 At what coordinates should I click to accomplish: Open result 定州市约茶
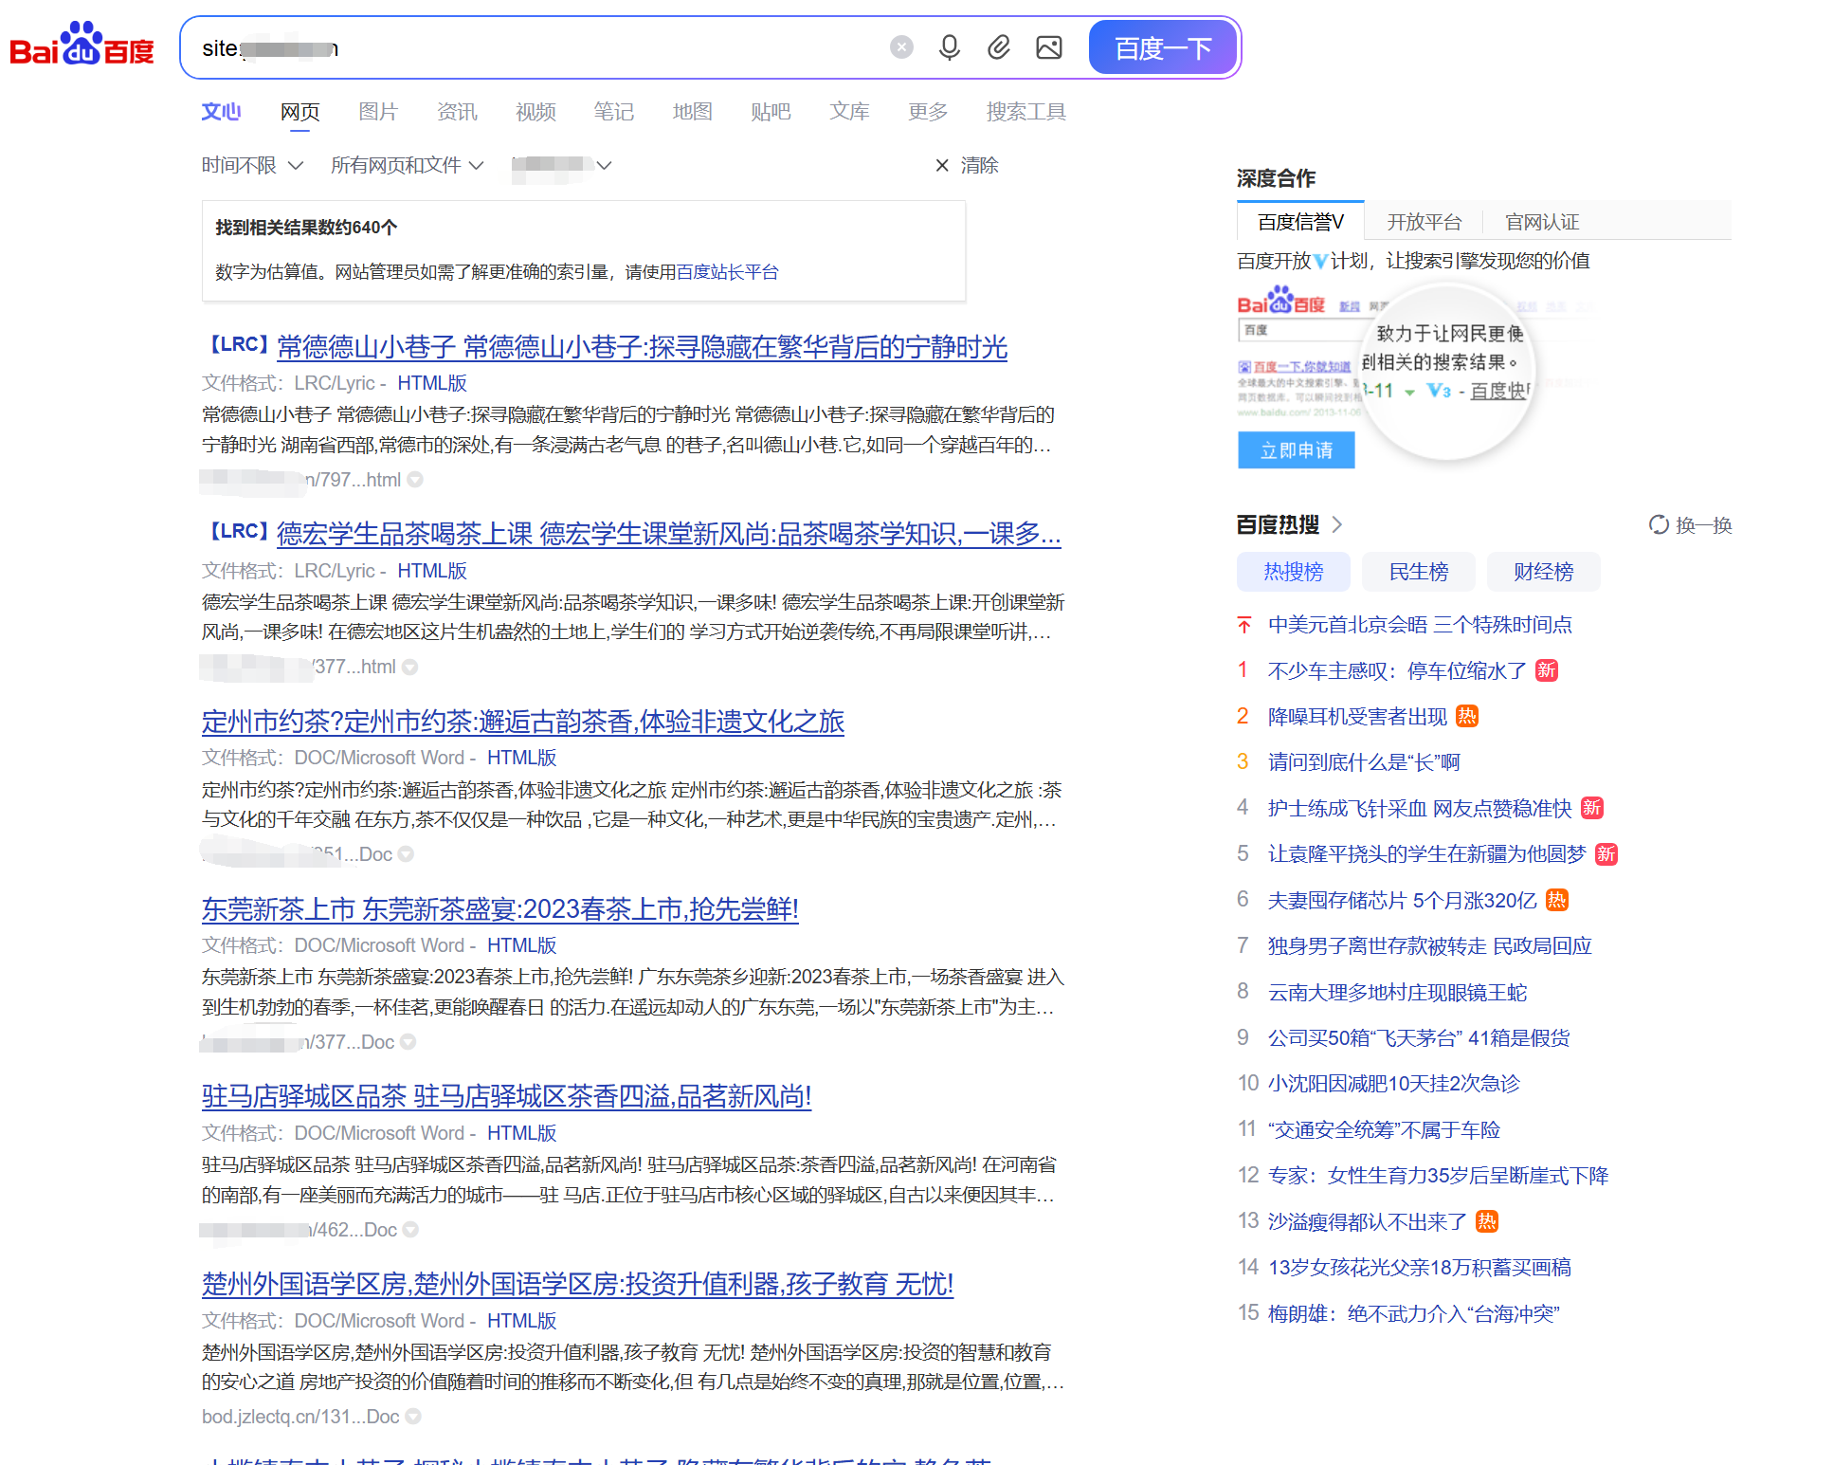523,722
